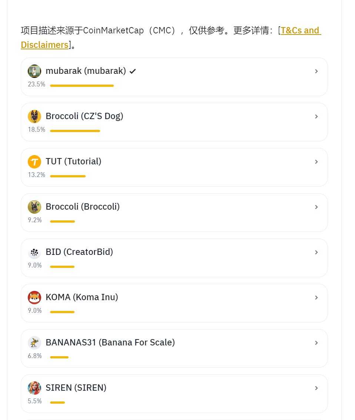Click the Broccoli (CZ'S Dog) coin icon
355x420 pixels.
pos(34,117)
